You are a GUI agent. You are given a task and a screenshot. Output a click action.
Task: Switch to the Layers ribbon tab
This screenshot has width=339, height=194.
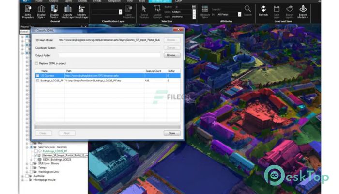tap(68, 1)
